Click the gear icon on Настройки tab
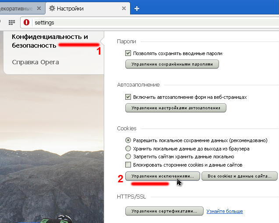The width and height of the screenshot is (279, 223). pos(53,8)
